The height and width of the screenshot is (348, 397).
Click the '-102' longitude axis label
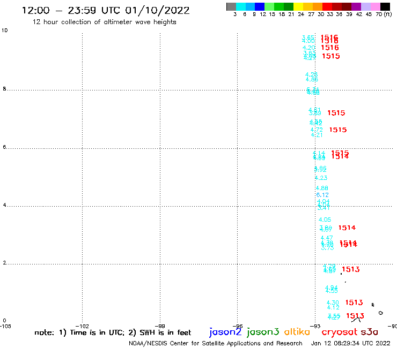(x=82, y=326)
